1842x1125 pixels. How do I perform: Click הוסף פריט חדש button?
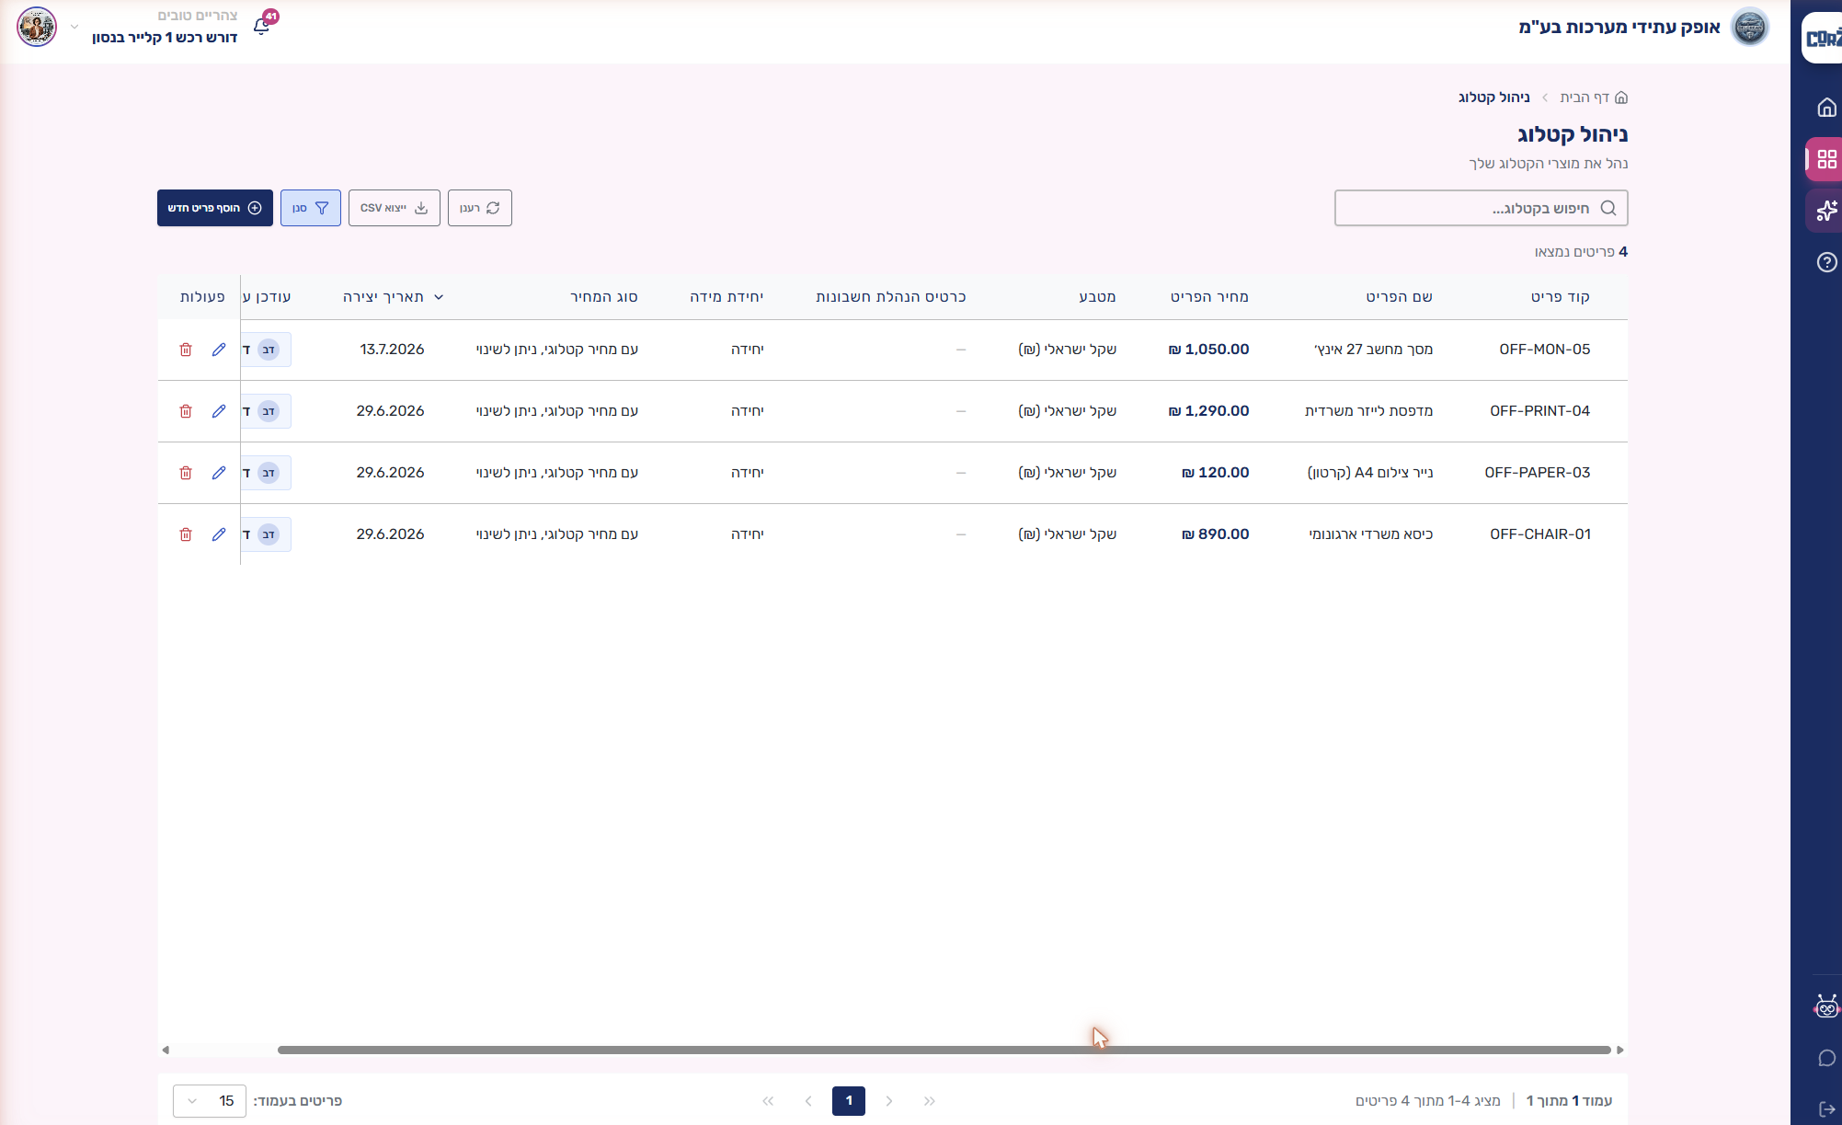pyautogui.click(x=215, y=208)
